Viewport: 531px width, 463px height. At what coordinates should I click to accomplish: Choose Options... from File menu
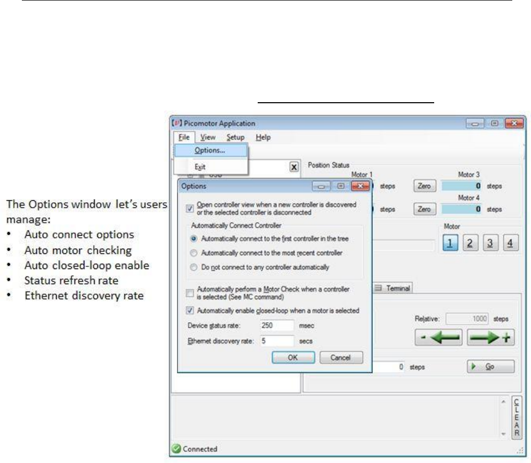coord(211,150)
